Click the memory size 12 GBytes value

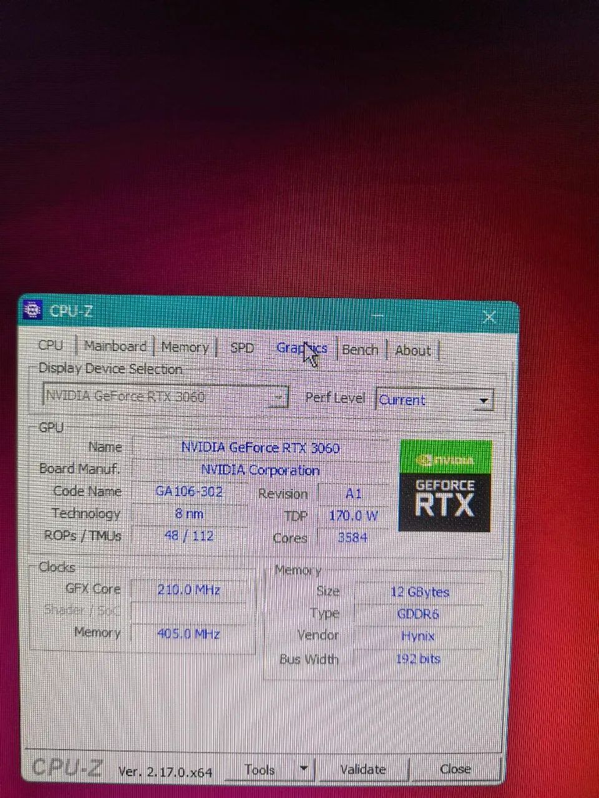coord(420,592)
